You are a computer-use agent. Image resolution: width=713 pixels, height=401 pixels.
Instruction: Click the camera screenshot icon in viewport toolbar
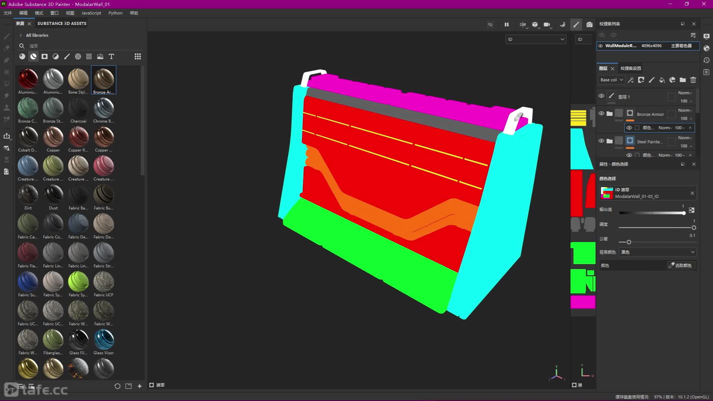(589, 25)
